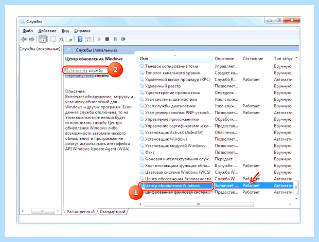Select Службы (локальные) in the left tree
Viewport: 319px width, 242px height.
[40, 49]
